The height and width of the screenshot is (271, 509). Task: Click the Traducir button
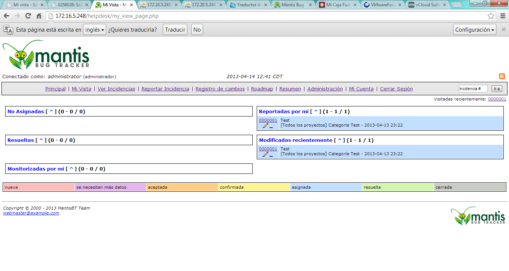coord(175,30)
